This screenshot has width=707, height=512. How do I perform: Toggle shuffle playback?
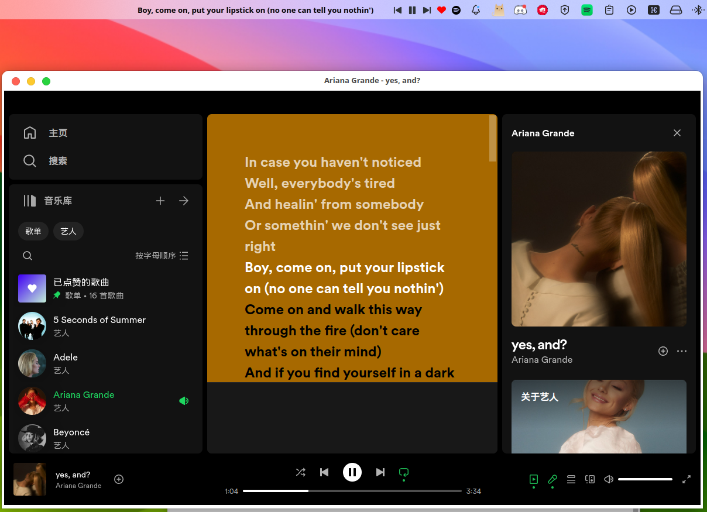point(301,472)
